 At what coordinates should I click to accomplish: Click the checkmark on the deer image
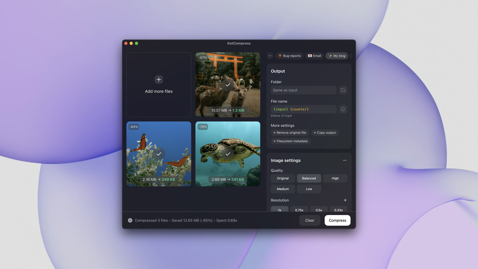(x=228, y=85)
